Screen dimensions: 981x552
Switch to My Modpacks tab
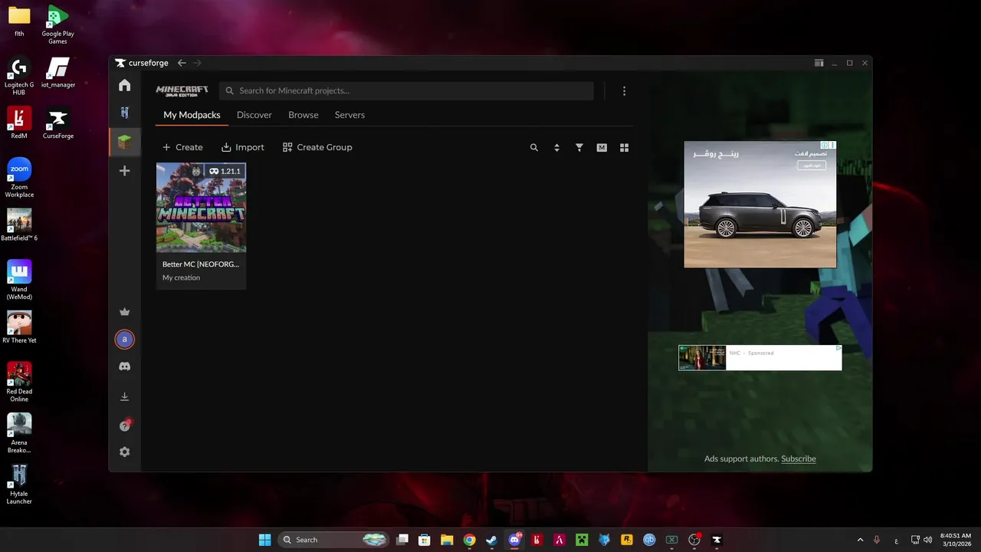(x=192, y=115)
